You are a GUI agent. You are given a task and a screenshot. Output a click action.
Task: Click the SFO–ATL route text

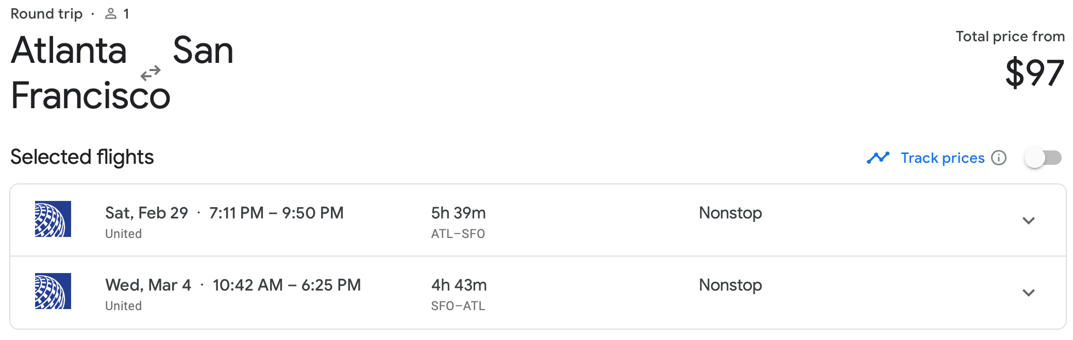pos(458,306)
